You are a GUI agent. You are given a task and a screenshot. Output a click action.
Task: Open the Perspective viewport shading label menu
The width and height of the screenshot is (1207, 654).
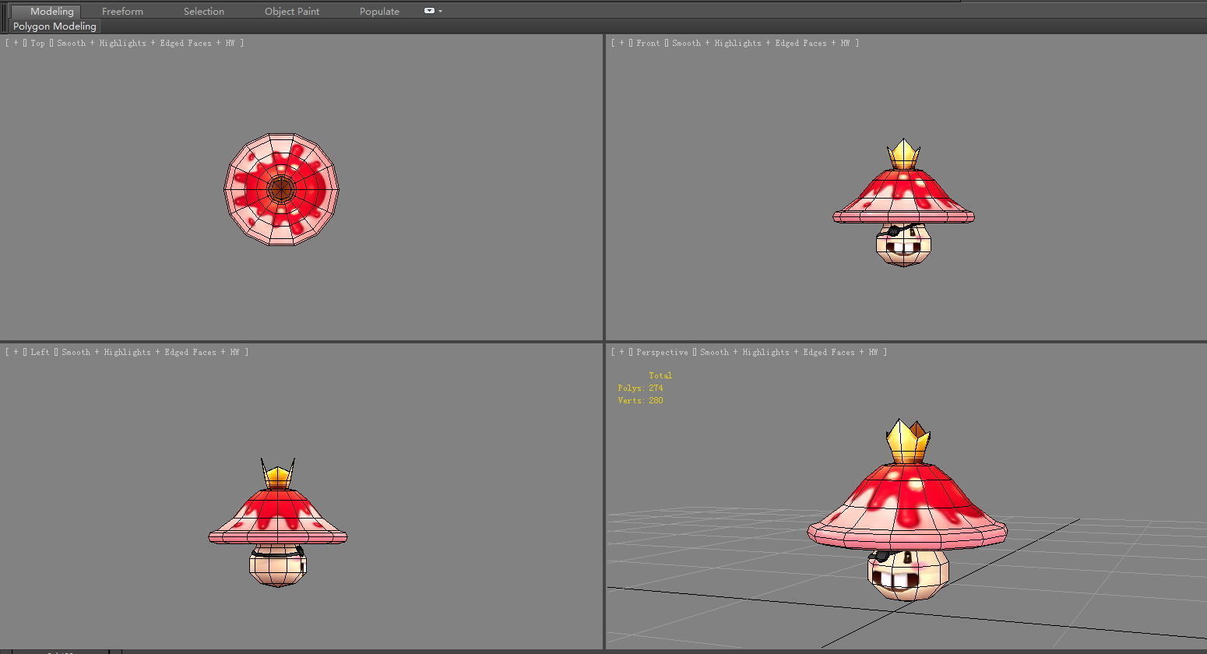pos(790,353)
